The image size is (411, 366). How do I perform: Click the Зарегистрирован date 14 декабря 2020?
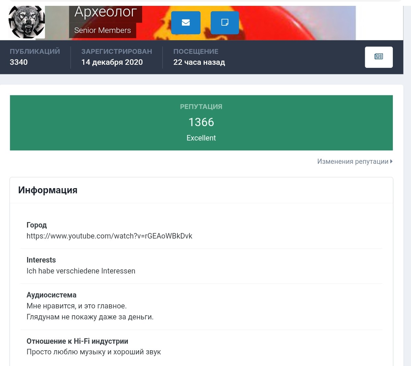pyautogui.click(x=112, y=62)
